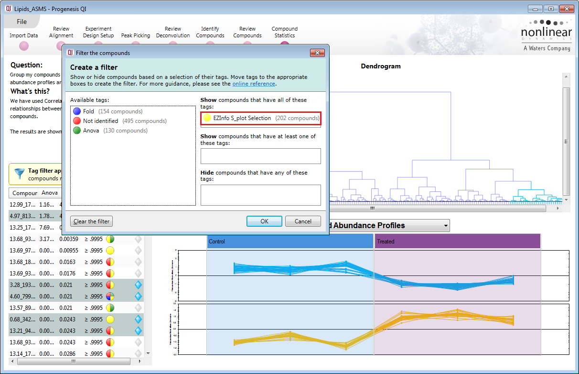Viewport: 579px width, 374px height.
Task: Click the 0.0163 value cell
Action: point(67,262)
